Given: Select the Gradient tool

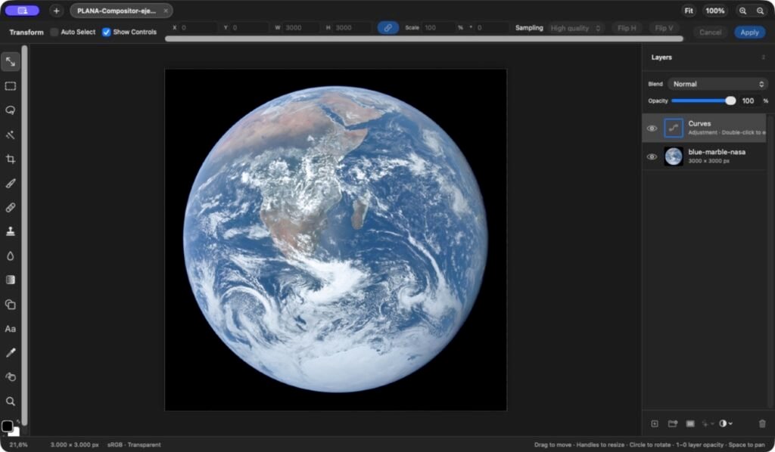Looking at the screenshot, I should pos(11,280).
